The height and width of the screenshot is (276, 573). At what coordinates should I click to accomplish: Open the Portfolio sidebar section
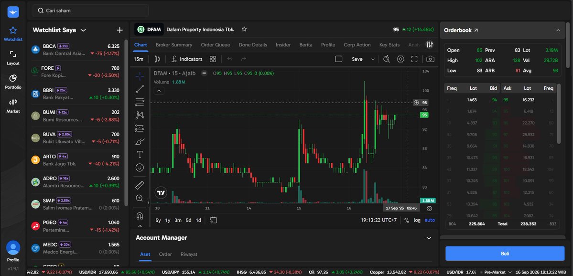coord(13,82)
